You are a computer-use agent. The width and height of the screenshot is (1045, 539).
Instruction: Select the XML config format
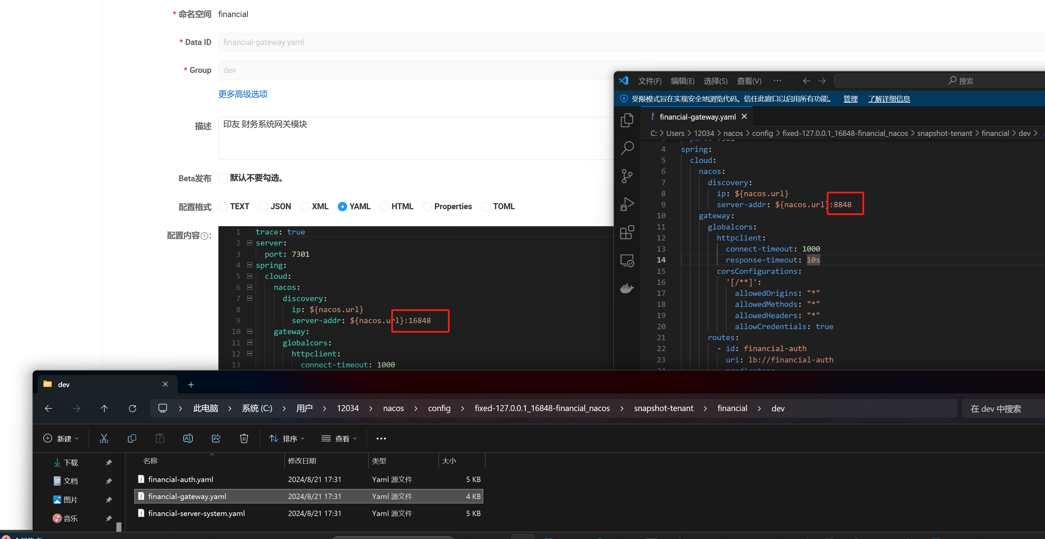[x=305, y=207]
